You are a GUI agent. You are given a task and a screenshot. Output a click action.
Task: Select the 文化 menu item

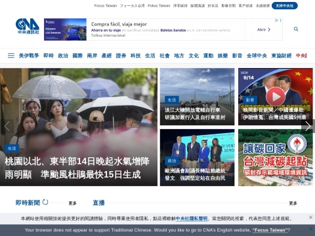coord(194,56)
